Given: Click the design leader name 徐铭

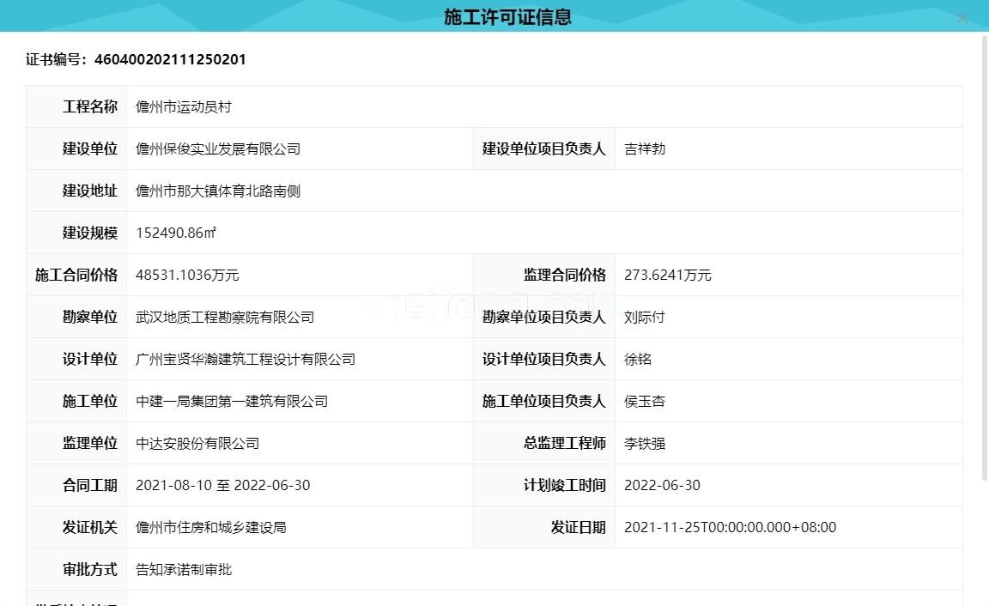Looking at the screenshot, I should click(x=638, y=360).
